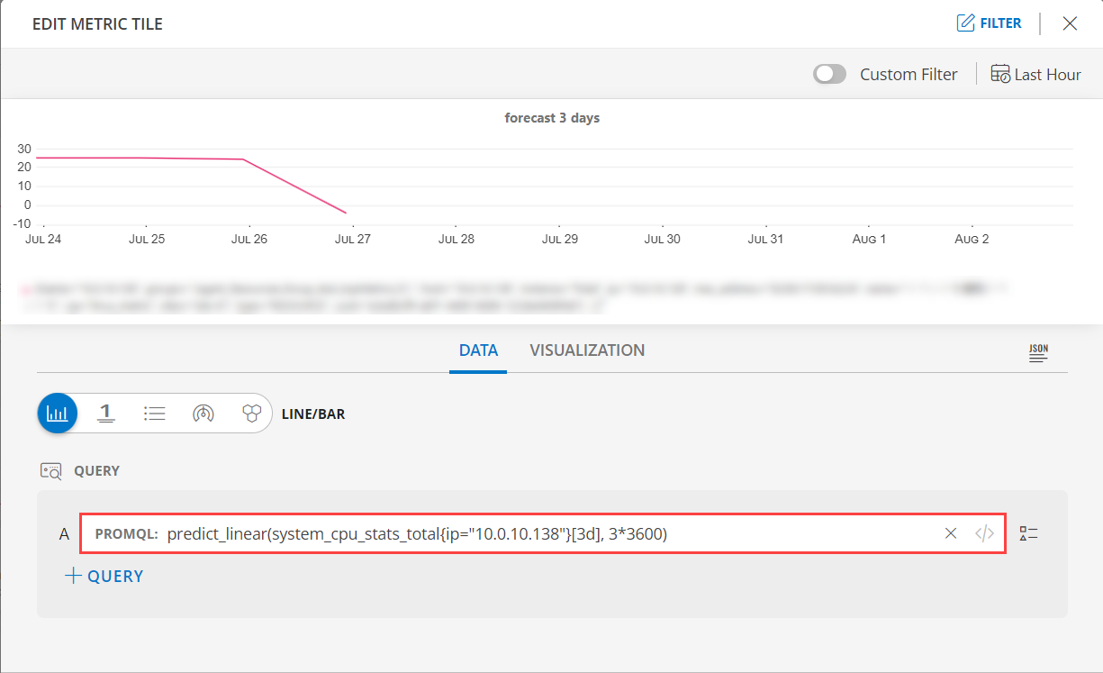Clear the query using the X icon

(951, 532)
